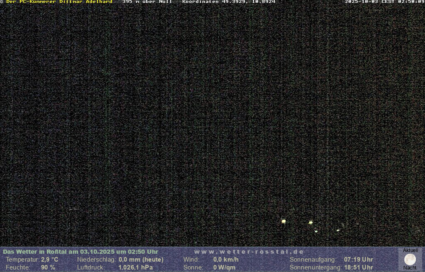Click the 90 % humidity value
This screenshot has height=272, width=425.
tap(48, 267)
